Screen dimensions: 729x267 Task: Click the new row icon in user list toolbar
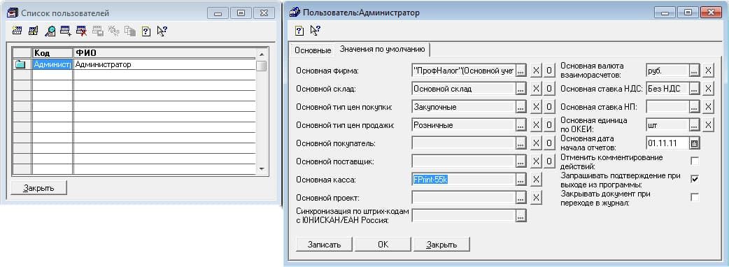pyautogui.click(x=17, y=31)
